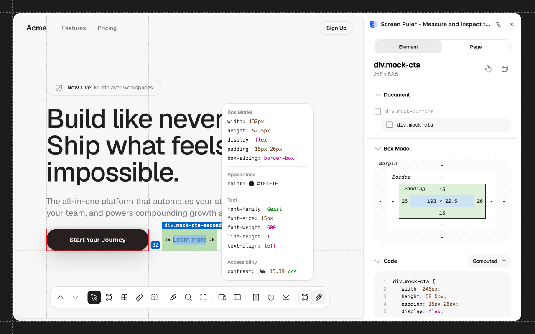Click the Padding label in box model diagram

[x=415, y=189]
